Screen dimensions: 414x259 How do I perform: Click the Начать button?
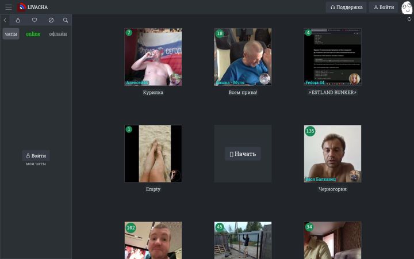(x=243, y=154)
